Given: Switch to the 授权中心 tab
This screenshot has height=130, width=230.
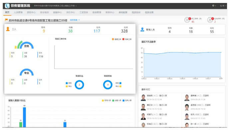Looking at the screenshot, I should point(31,12).
